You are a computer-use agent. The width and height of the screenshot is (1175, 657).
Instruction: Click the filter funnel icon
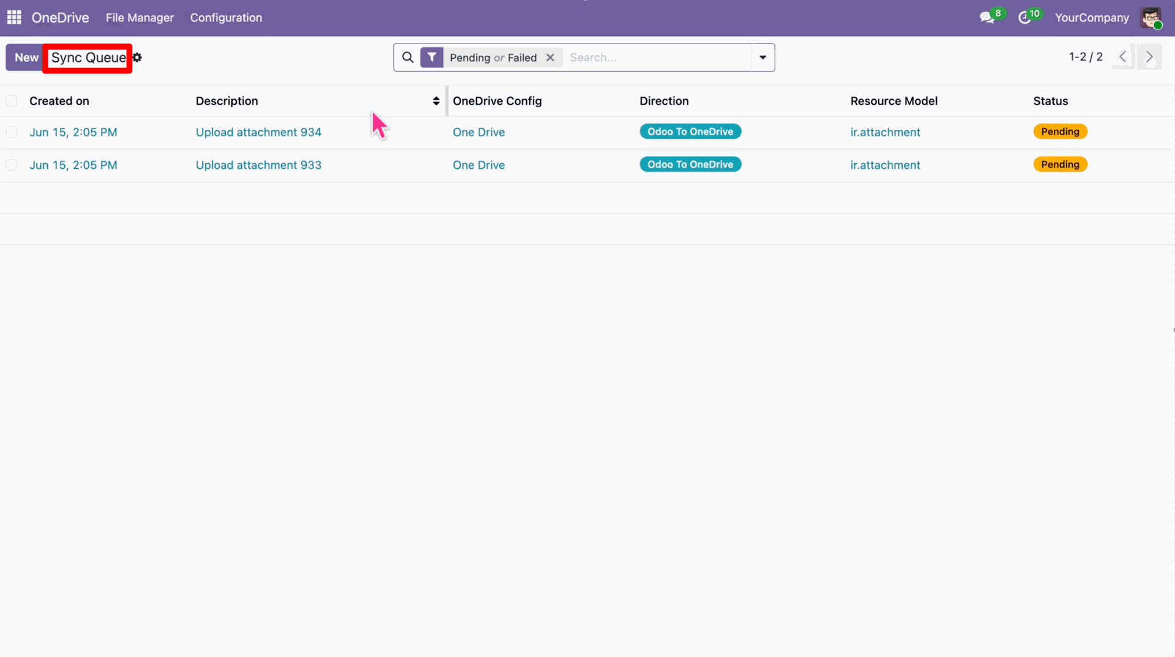(432, 58)
